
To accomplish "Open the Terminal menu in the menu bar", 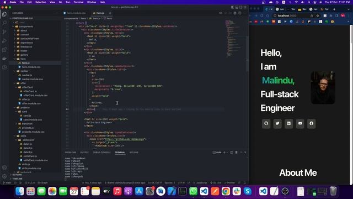I will pyautogui.click(x=78, y=2).
